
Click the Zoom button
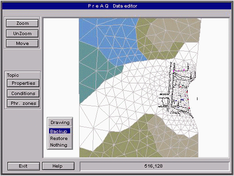pos(22,23)
